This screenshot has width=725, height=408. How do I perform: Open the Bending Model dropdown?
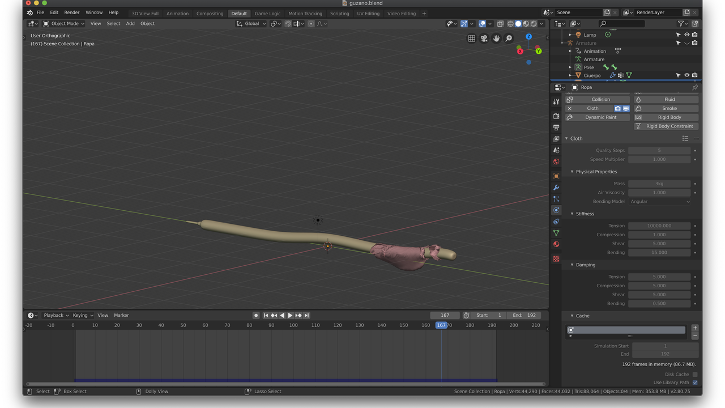tap(660, 201)
